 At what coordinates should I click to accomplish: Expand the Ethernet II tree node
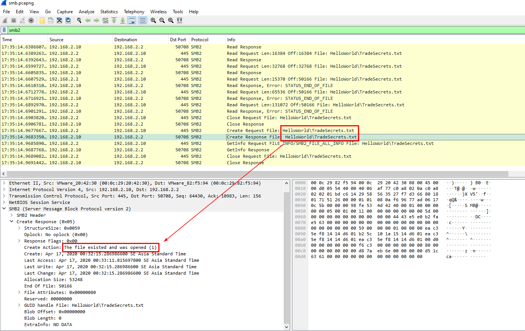coord(4,183)
